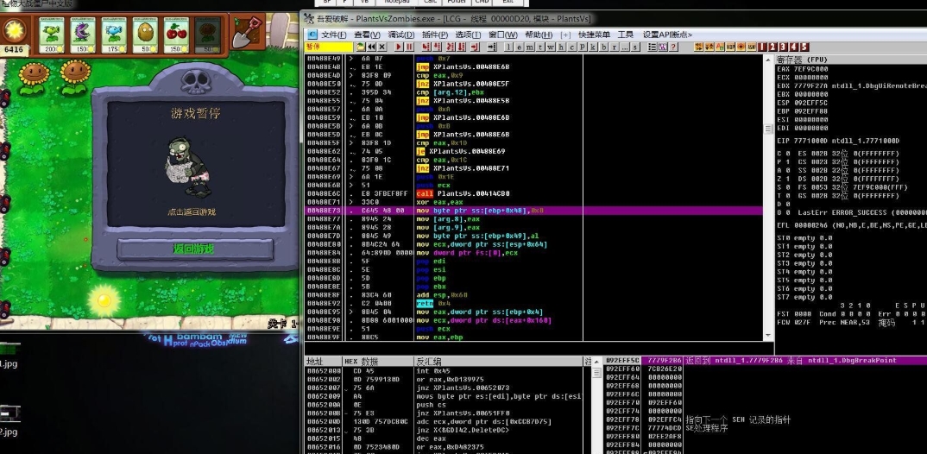This screenshot has height=454, width=927.
Task: Expand the 选项(T) options menu
Action: pos(467,35)
